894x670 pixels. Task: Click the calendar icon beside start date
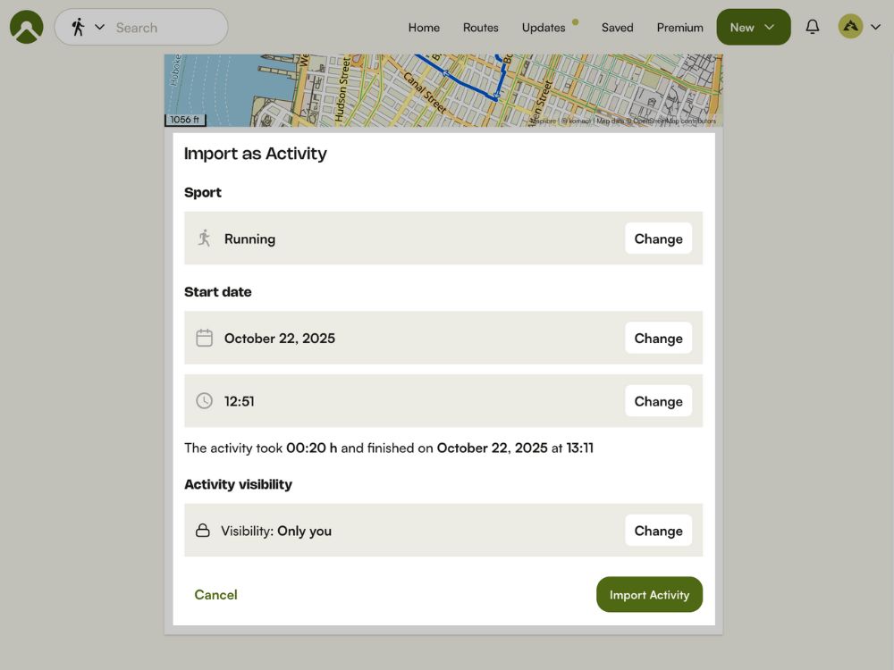(205, 338)
